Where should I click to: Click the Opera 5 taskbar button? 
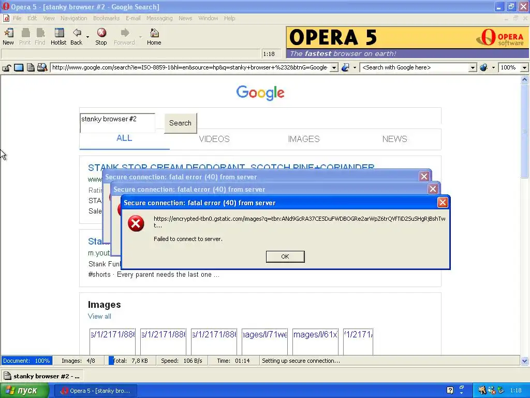96,391
